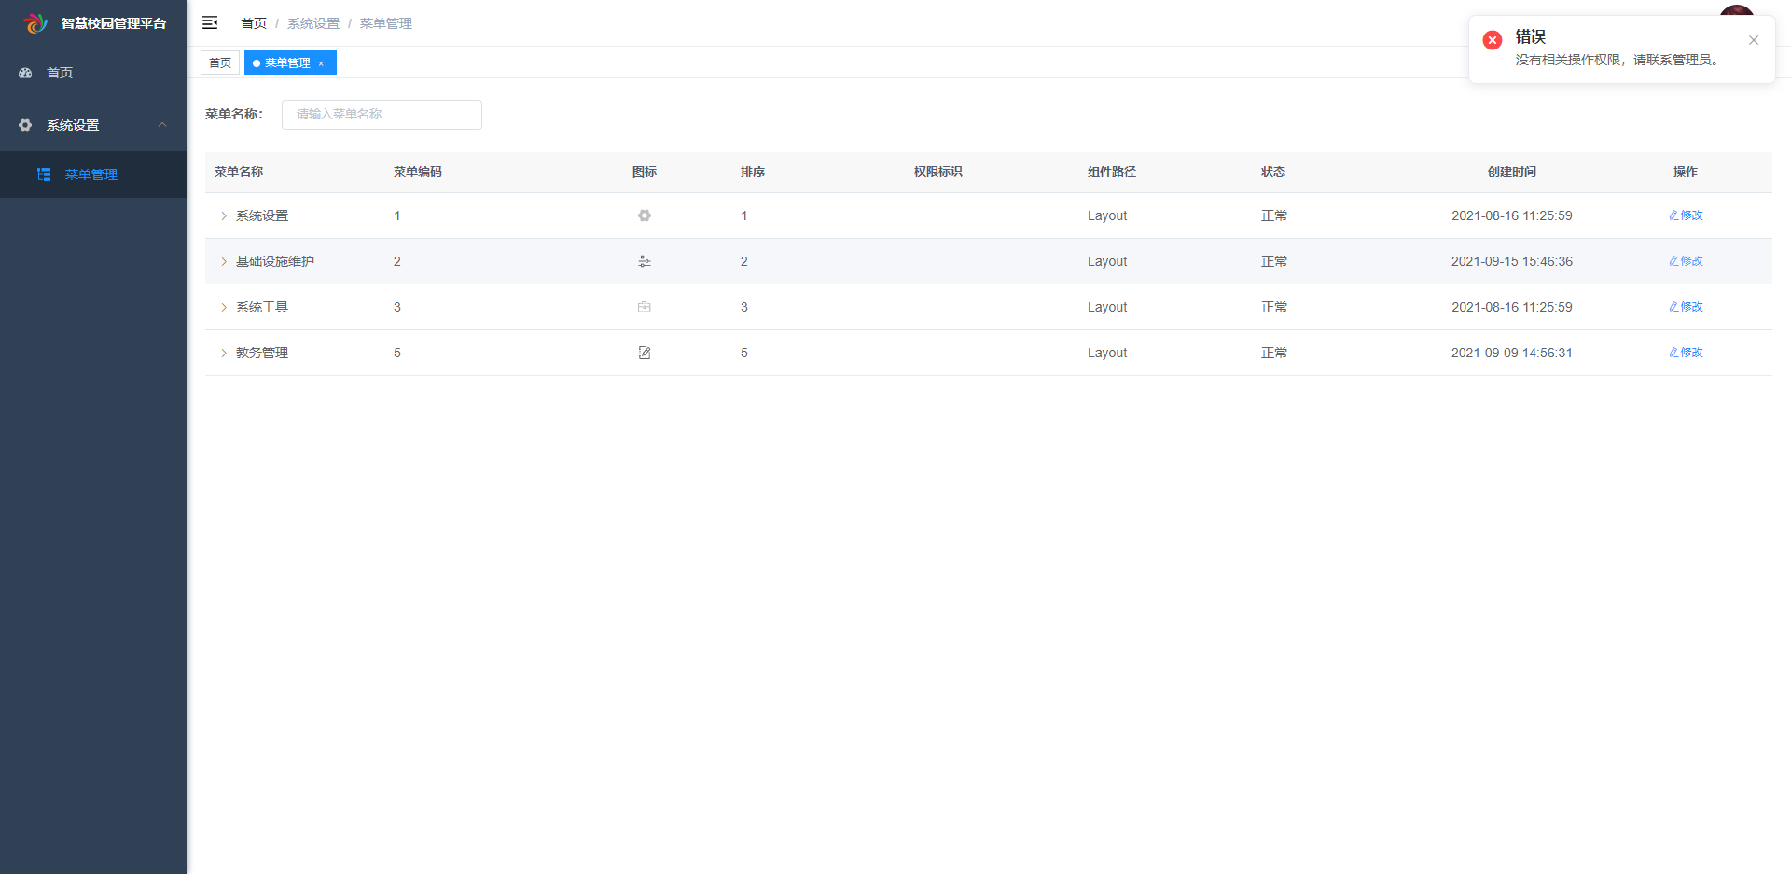
Task: Toggle the sidebar collapse hamburger icon
Action: [x=210, y=22]
